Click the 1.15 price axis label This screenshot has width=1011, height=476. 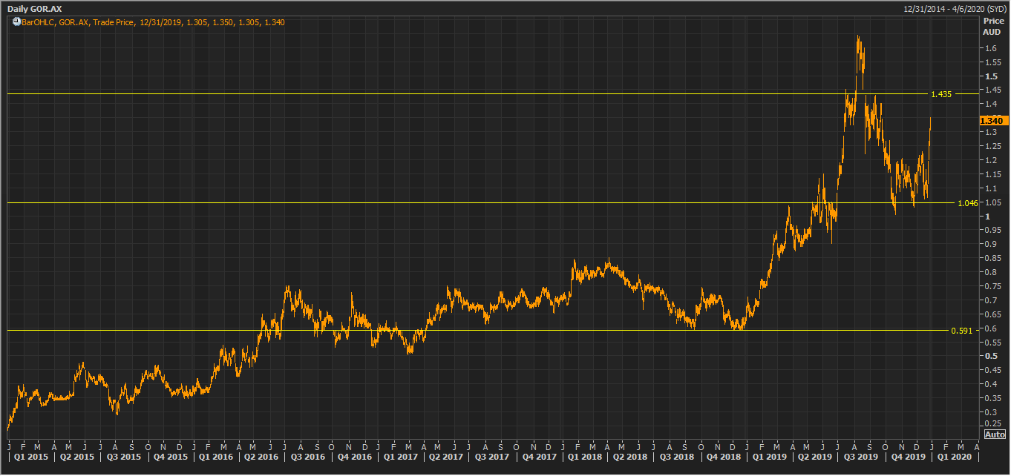click(993, 174)
